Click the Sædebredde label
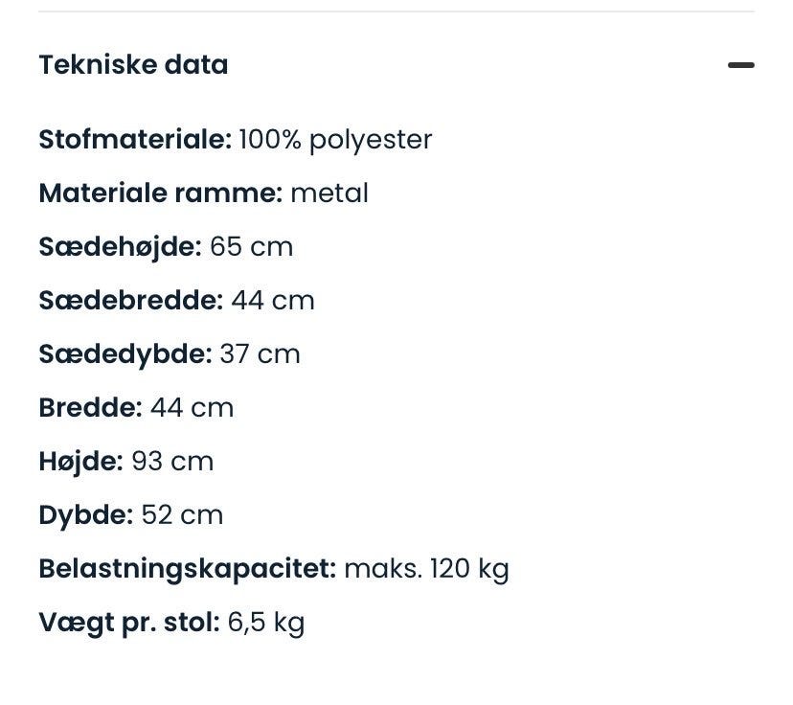The width and height of the screenshot is (793, 705). tap(130, 301)
